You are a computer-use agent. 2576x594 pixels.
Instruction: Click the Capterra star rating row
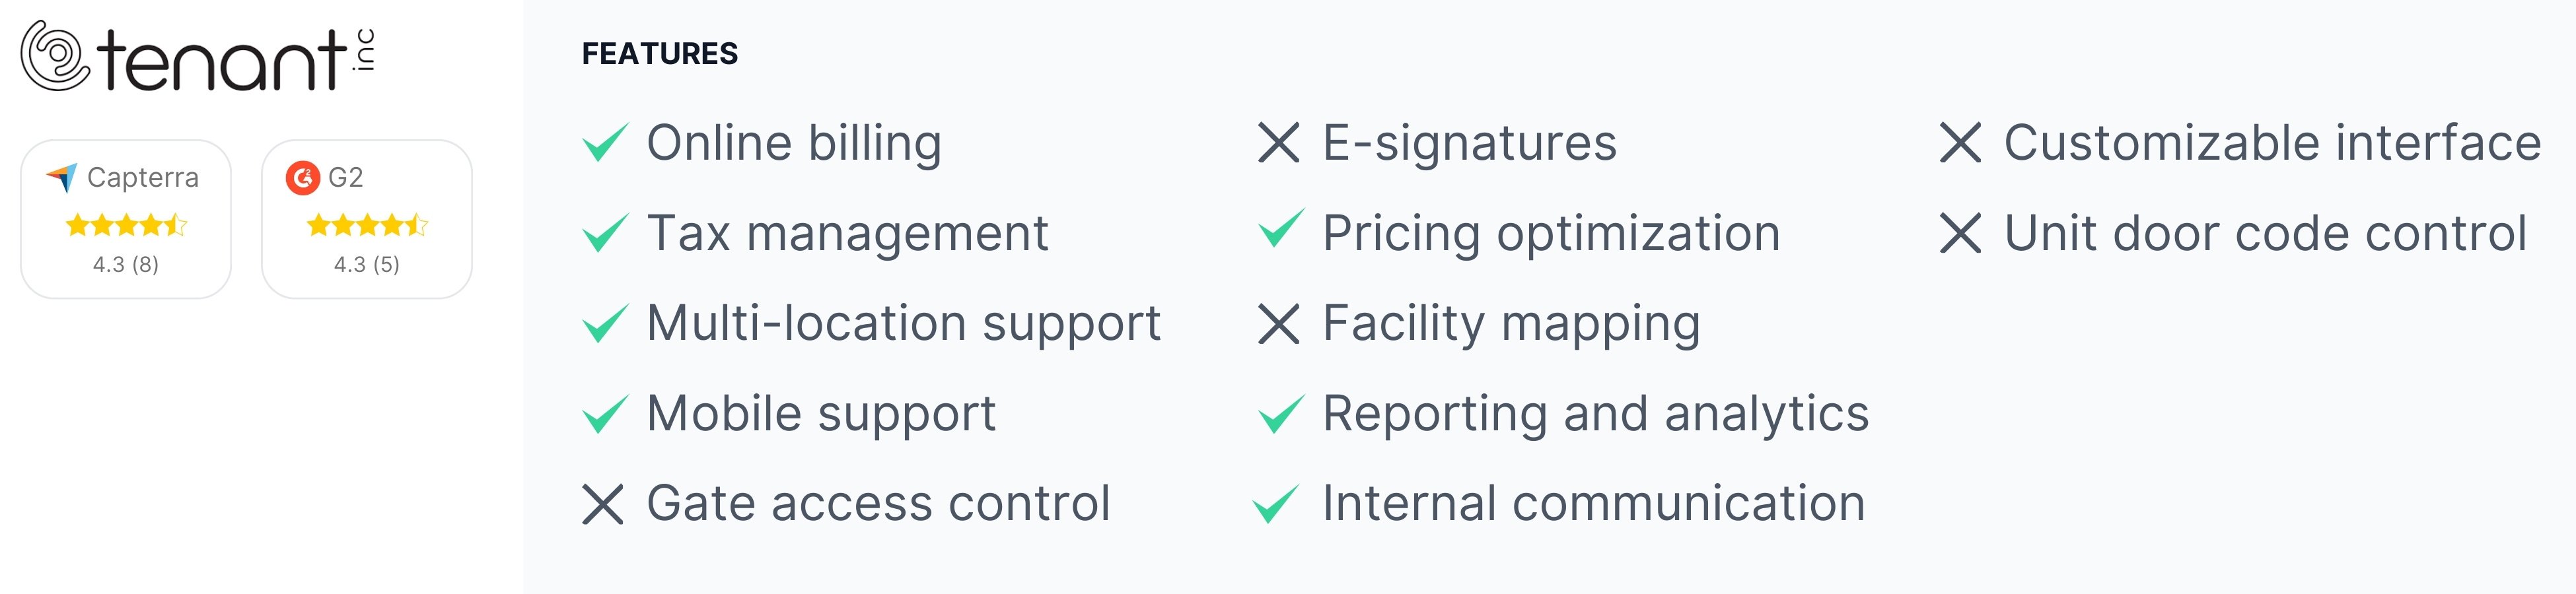pos(126,225)
